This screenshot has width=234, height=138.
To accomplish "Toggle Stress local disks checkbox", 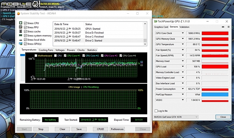I will (25, 40).
